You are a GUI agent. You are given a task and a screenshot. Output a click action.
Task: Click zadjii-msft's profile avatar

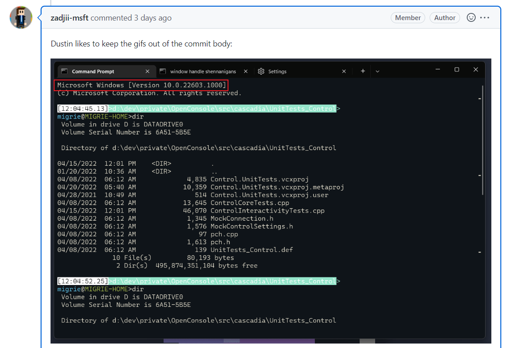21,17
